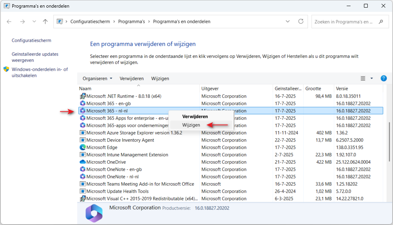Click the Microsoft 365 Apps for enterprise icon
The height and width of the screenshot is (225, 393).
82,118
